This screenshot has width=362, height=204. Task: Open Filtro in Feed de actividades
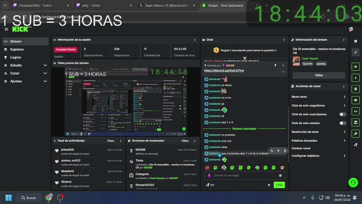111,141
